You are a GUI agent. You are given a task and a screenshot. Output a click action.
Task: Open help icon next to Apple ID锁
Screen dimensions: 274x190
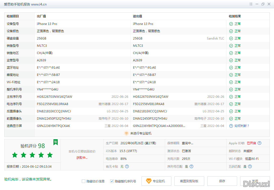[259, 143]
